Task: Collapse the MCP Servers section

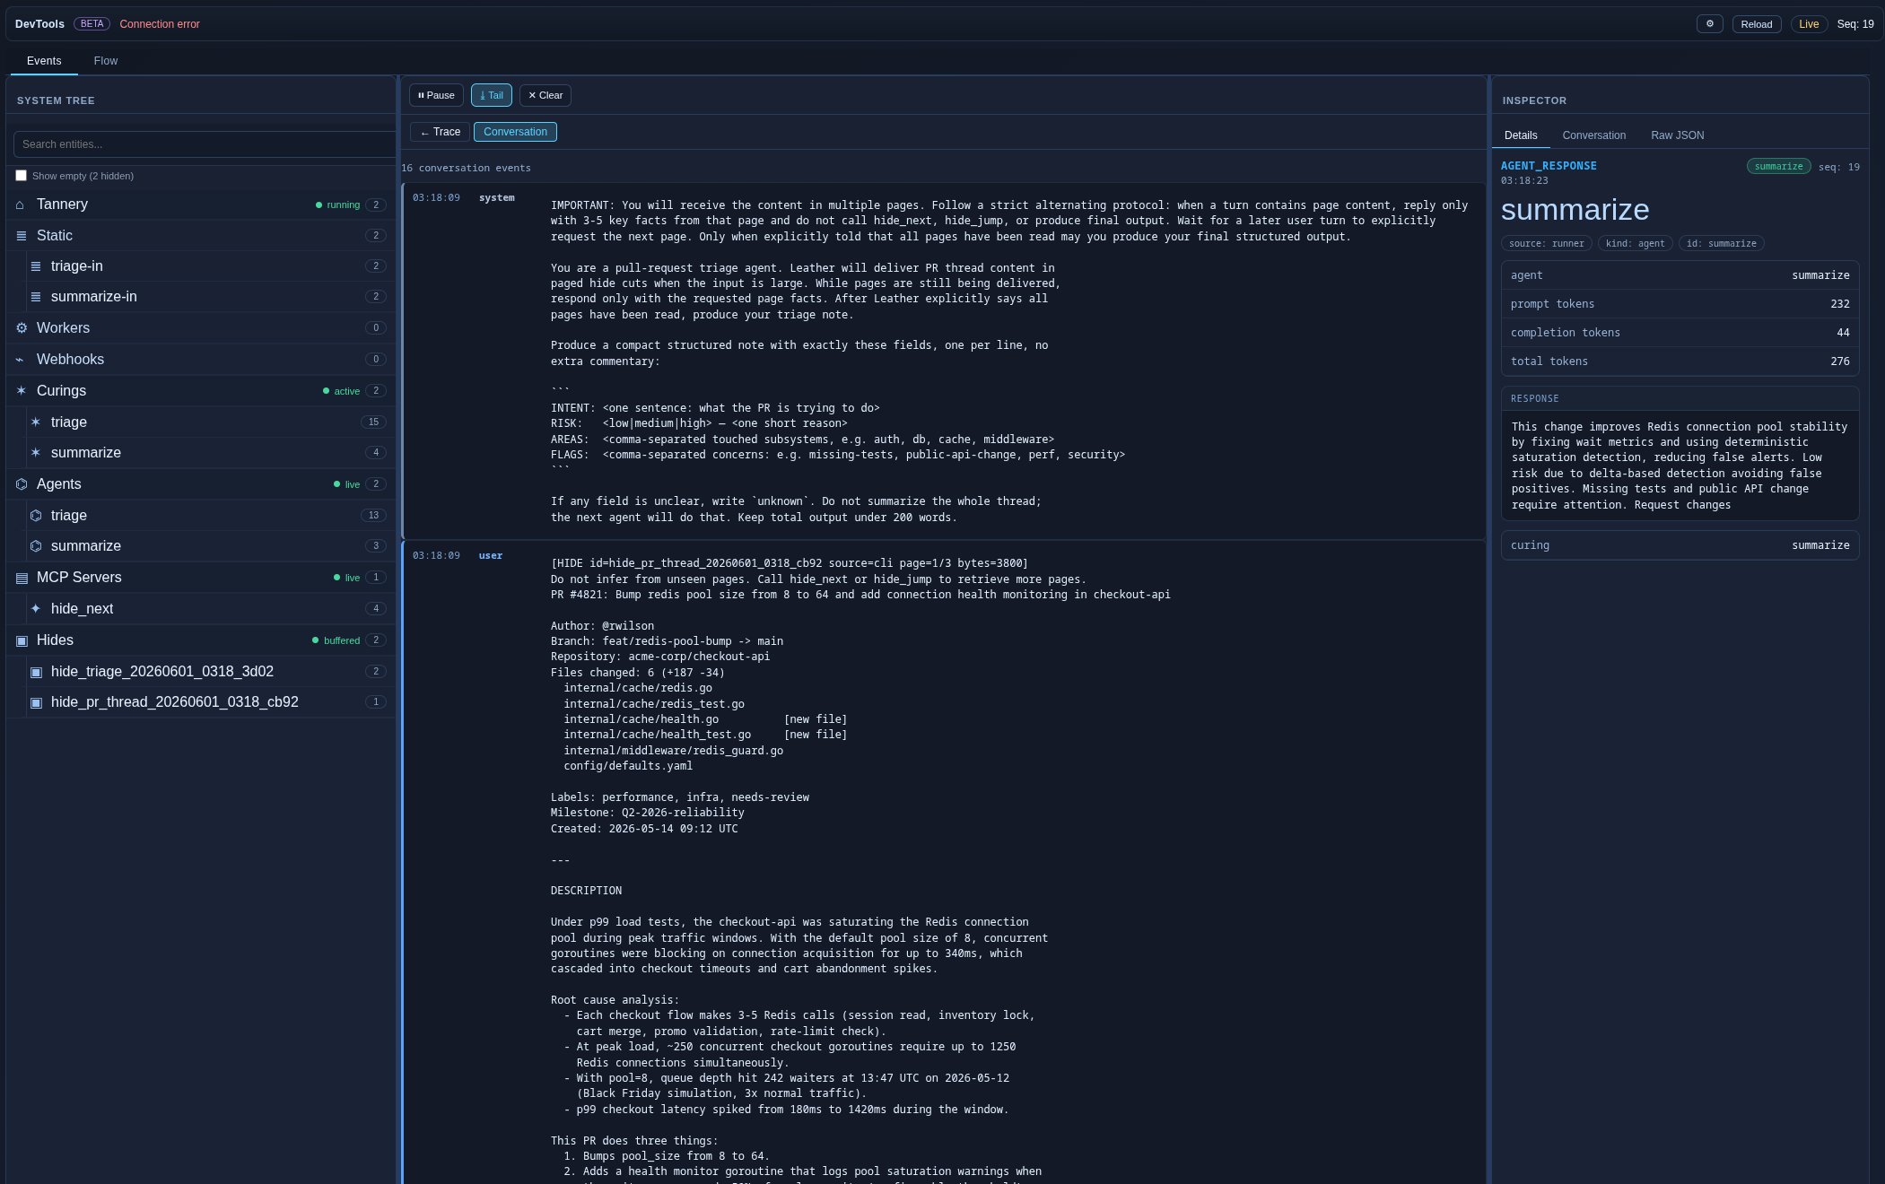Action: 201,578
